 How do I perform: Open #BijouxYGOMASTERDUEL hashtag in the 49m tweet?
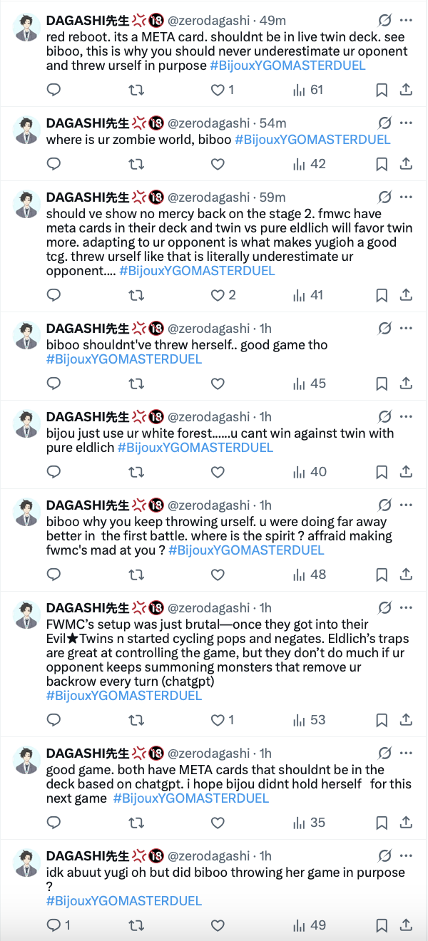coord(288,66)
